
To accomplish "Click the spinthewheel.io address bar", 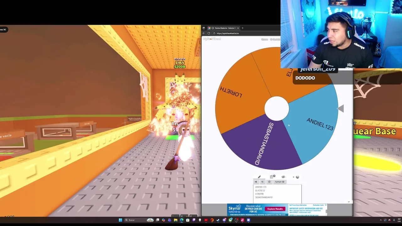I will point(246,33).
